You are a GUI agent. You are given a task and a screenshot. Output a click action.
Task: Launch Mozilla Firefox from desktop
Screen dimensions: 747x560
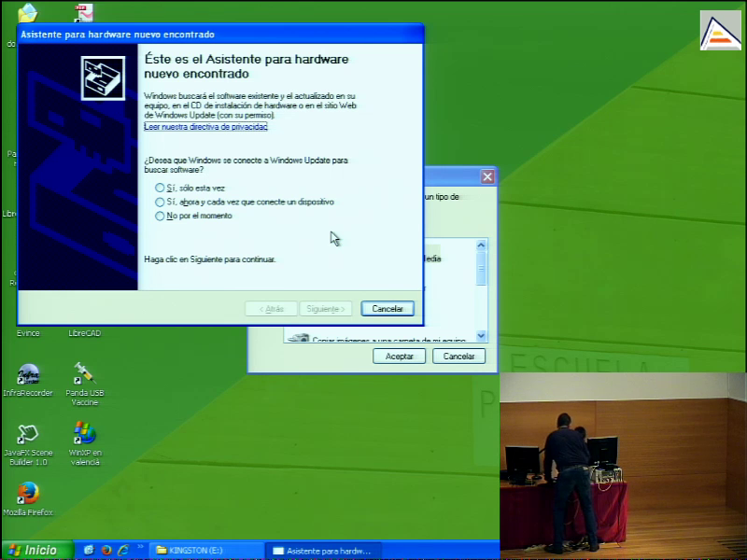28,493
